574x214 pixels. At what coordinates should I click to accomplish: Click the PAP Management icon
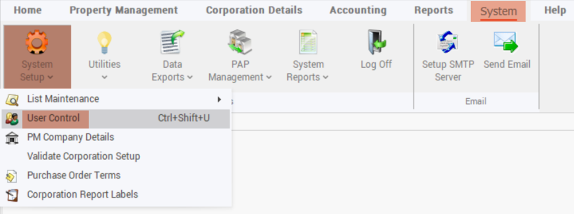[x=240, y=42]
